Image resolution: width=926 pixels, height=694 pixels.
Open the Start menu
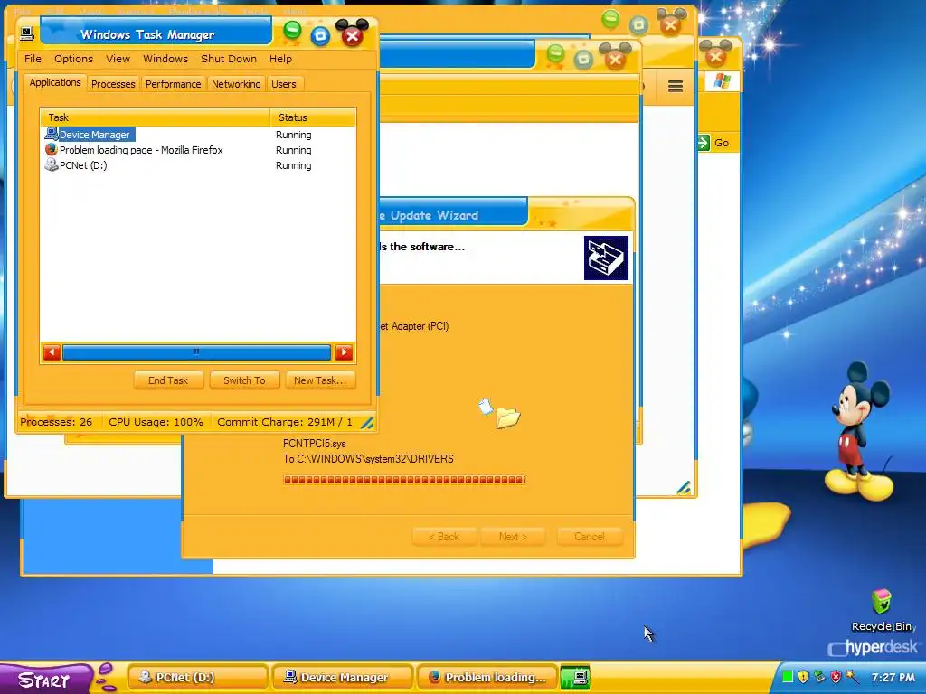[45, 680]
